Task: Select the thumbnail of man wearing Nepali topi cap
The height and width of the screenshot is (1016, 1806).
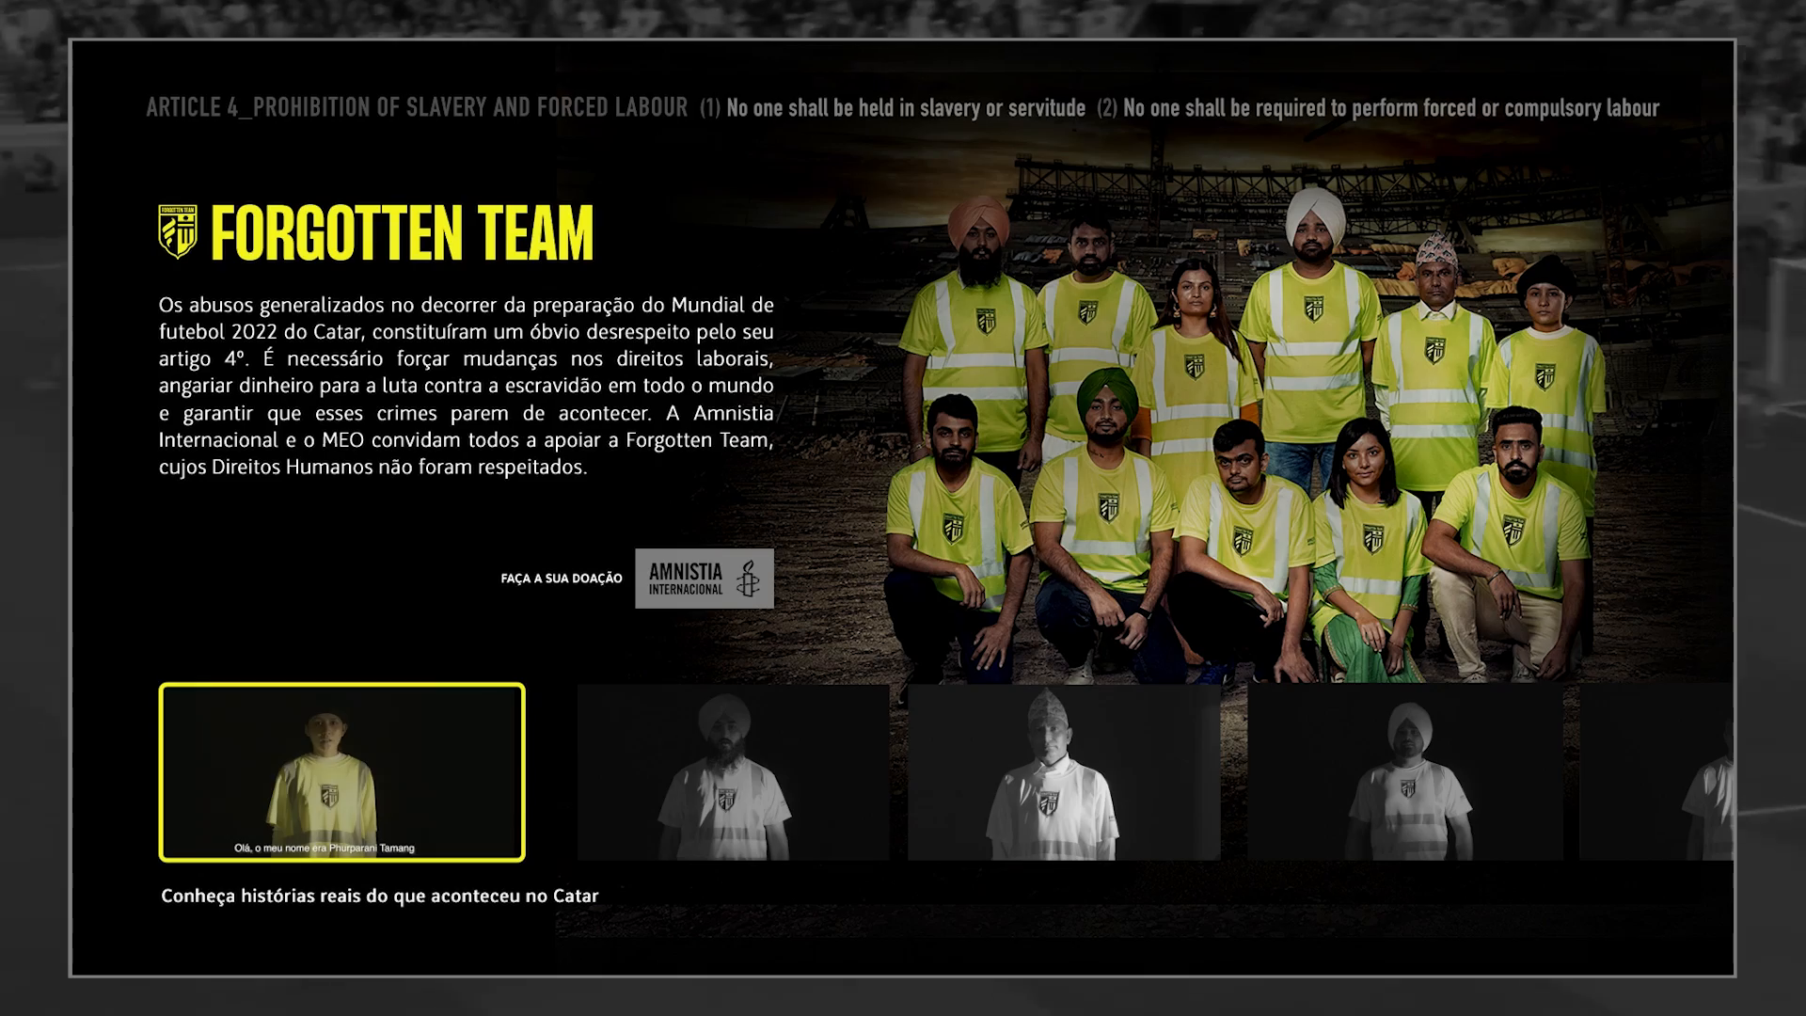Action: pos(1064,771)
